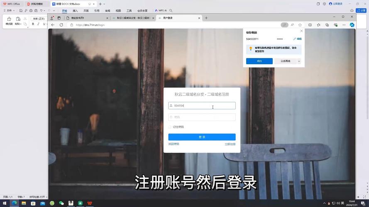The height and width of the screenshot is (207, 369).
Task: Open the register now link
Action: coord(230,144)
